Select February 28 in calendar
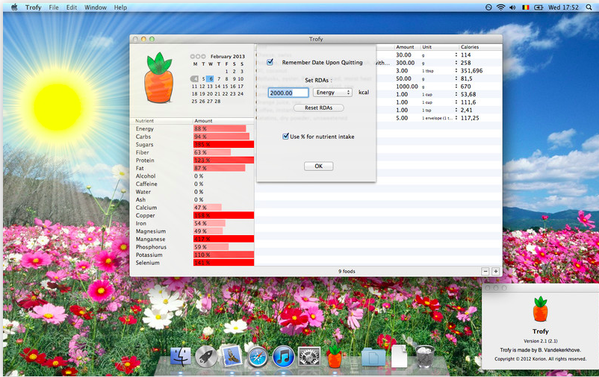599x377 pixels. click(x=218, y=102)
